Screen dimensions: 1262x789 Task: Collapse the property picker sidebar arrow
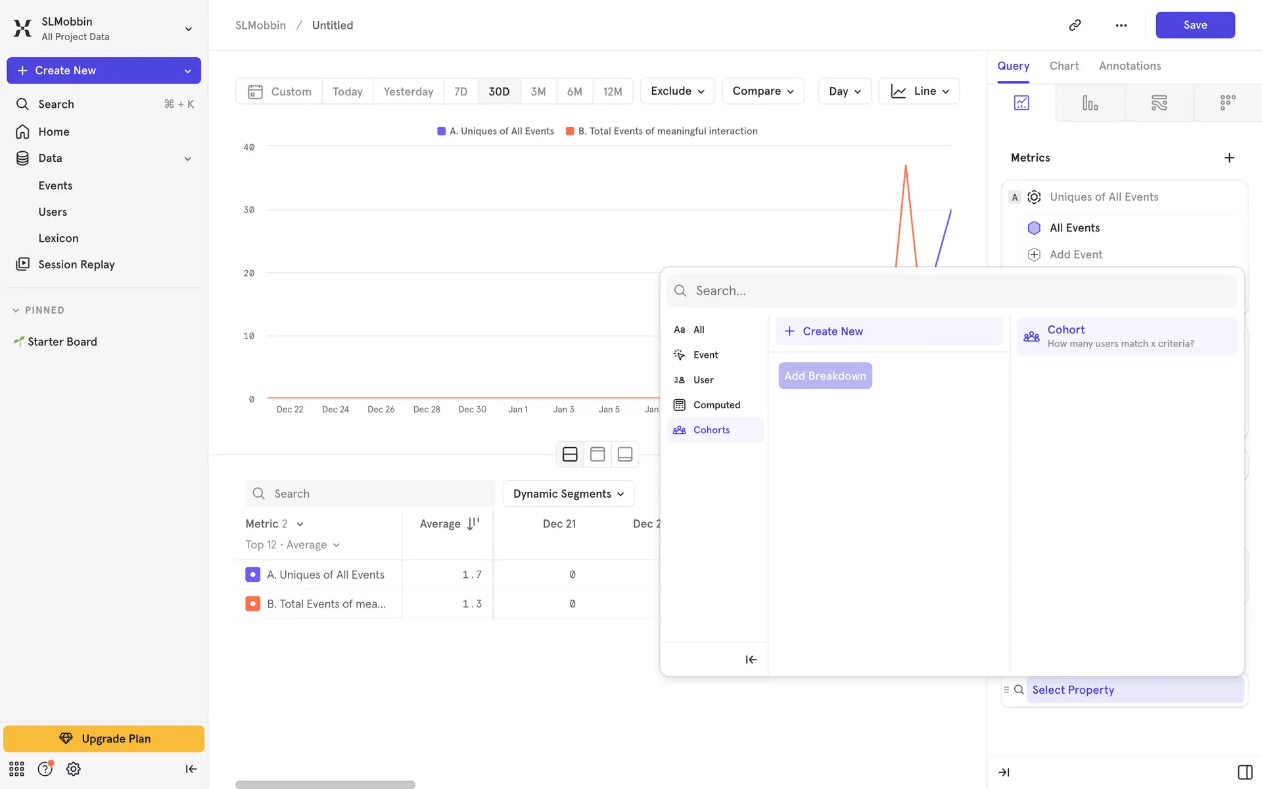point(751,659)
